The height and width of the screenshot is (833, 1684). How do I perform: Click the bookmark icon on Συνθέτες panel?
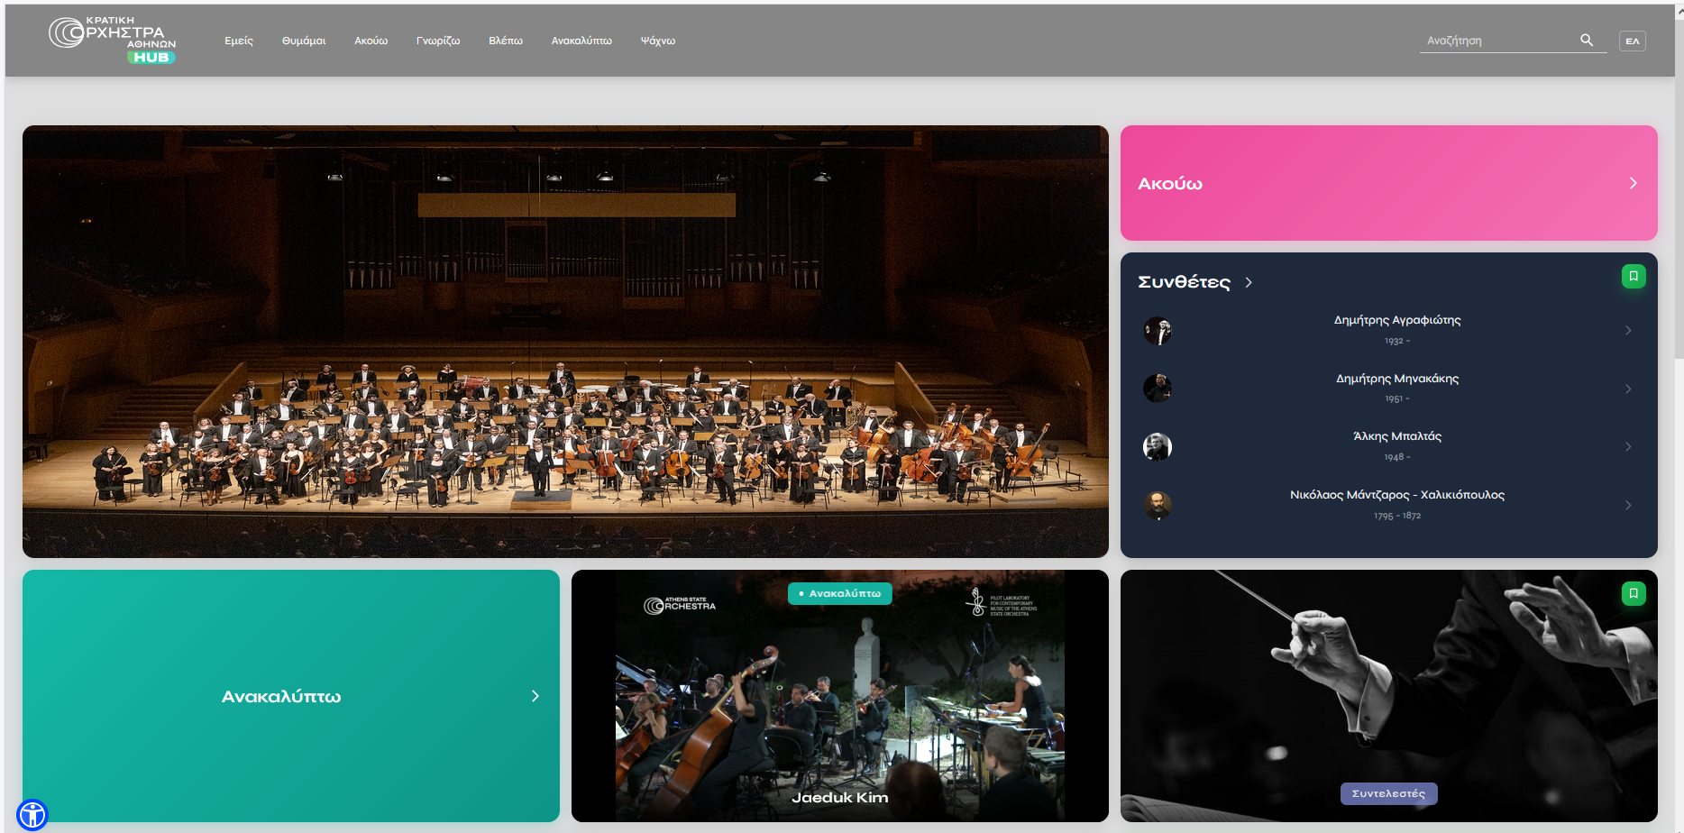click(x=1634, y=277)
